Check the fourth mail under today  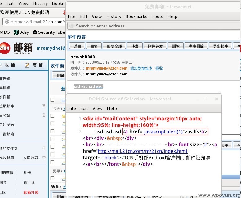52,139
